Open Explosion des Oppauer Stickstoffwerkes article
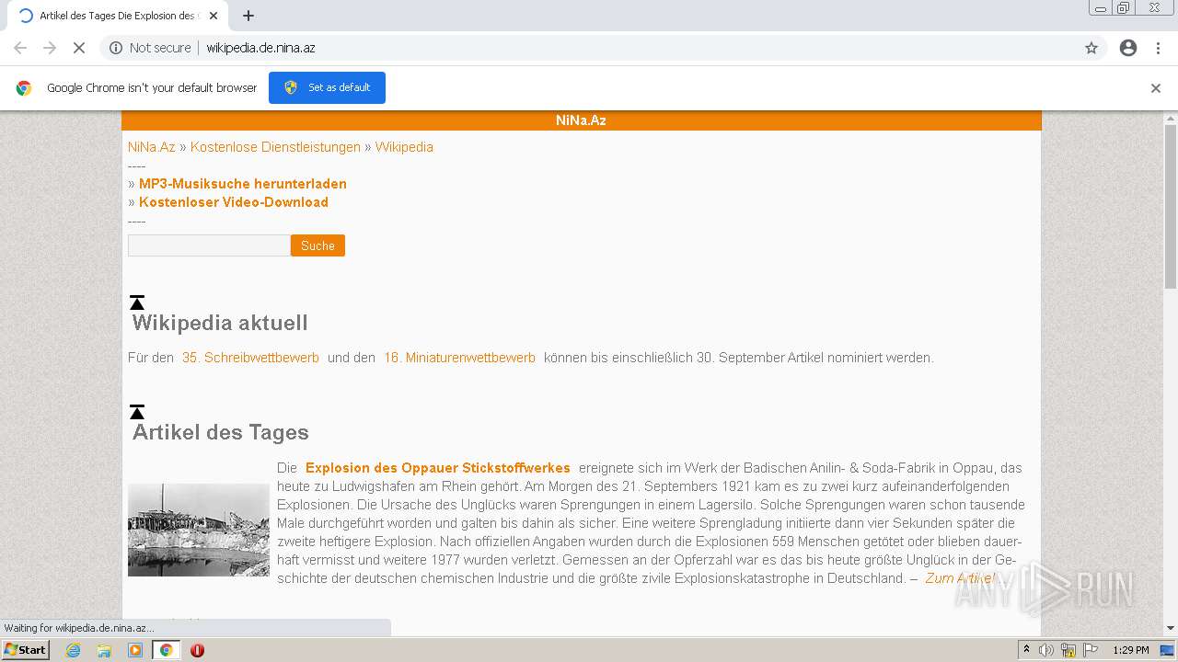The image size is (1178, 662). click(x=438, y=468)
